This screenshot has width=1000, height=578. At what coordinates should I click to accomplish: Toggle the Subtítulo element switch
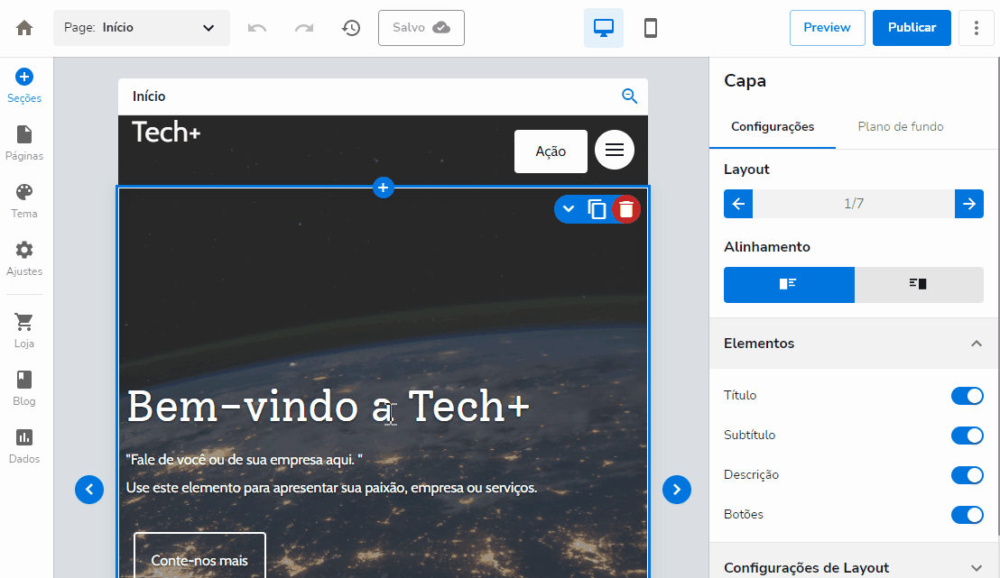point(967,436)
